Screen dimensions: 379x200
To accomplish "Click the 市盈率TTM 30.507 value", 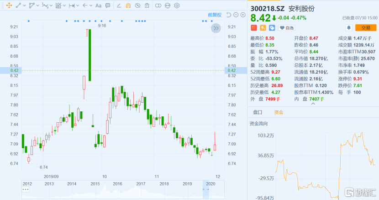I will [368, 52].
